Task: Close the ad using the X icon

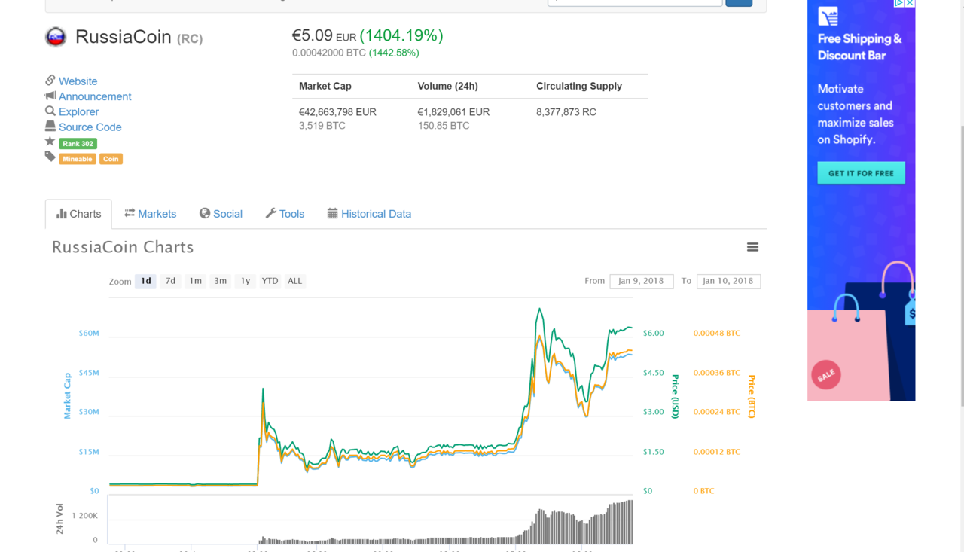Action: pos(910,4)
